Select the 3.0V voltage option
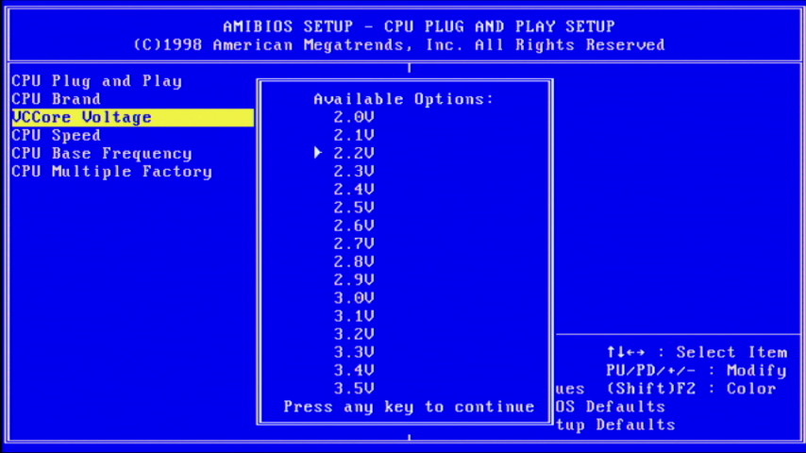 click(x=354, y=298)
